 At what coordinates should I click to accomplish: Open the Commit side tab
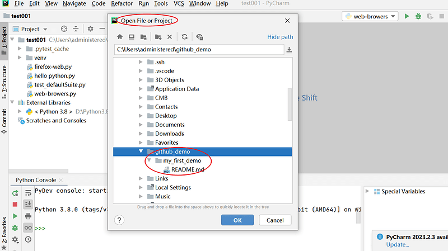coord(4,121)
